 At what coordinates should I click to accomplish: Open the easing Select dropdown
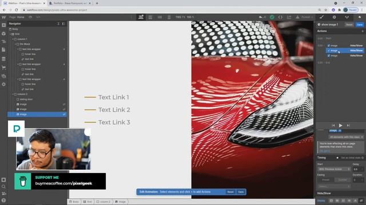point(334,186)
